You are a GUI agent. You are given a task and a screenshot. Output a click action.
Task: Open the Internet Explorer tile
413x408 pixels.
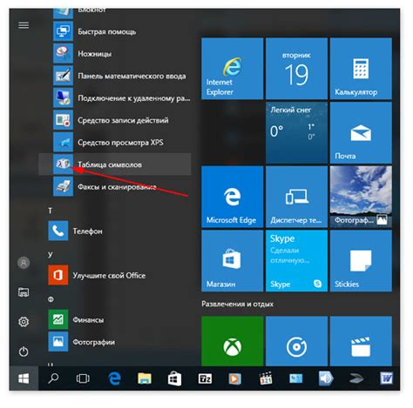233,69
